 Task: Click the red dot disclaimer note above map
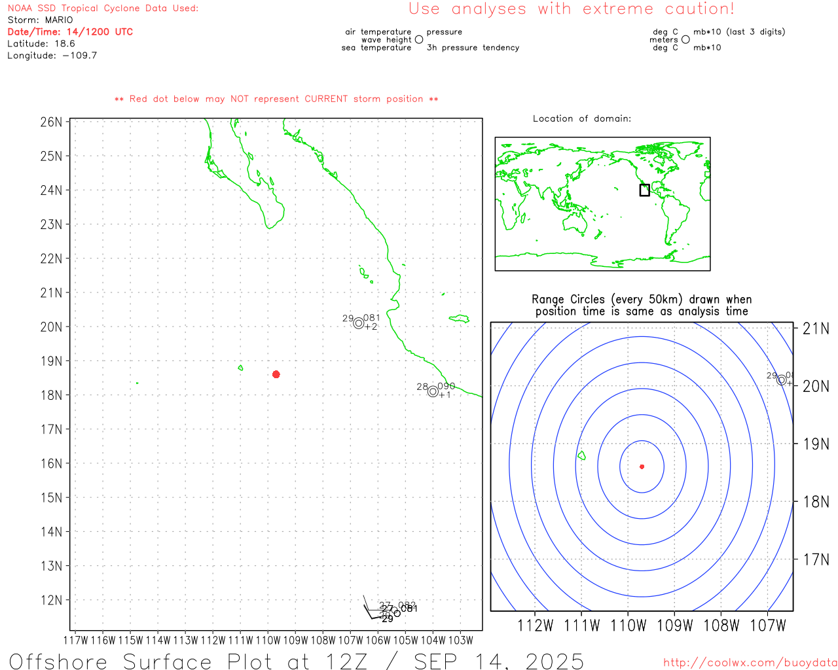(276, 99)
